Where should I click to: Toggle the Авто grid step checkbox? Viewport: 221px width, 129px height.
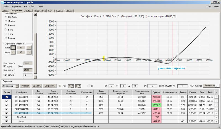tap(5, 66)
